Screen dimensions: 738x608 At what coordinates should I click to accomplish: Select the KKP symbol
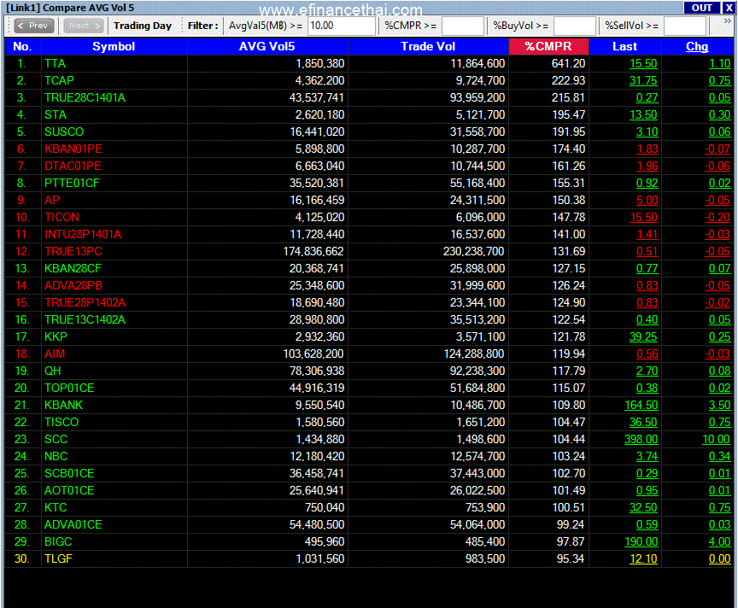56,337
